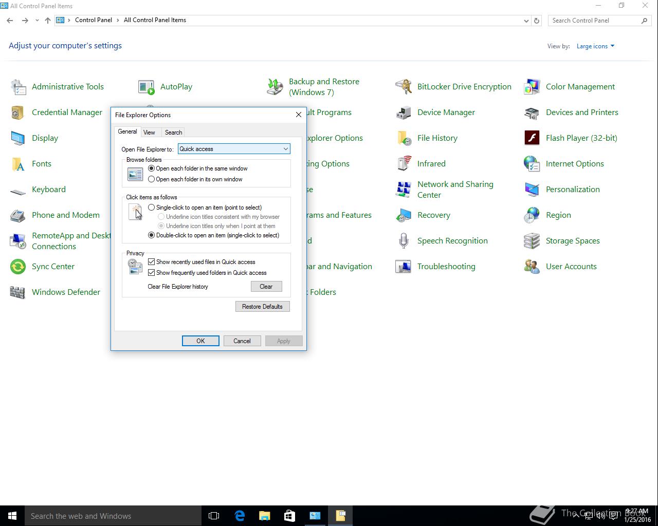Select Double-click to open an item

point(151,235)
